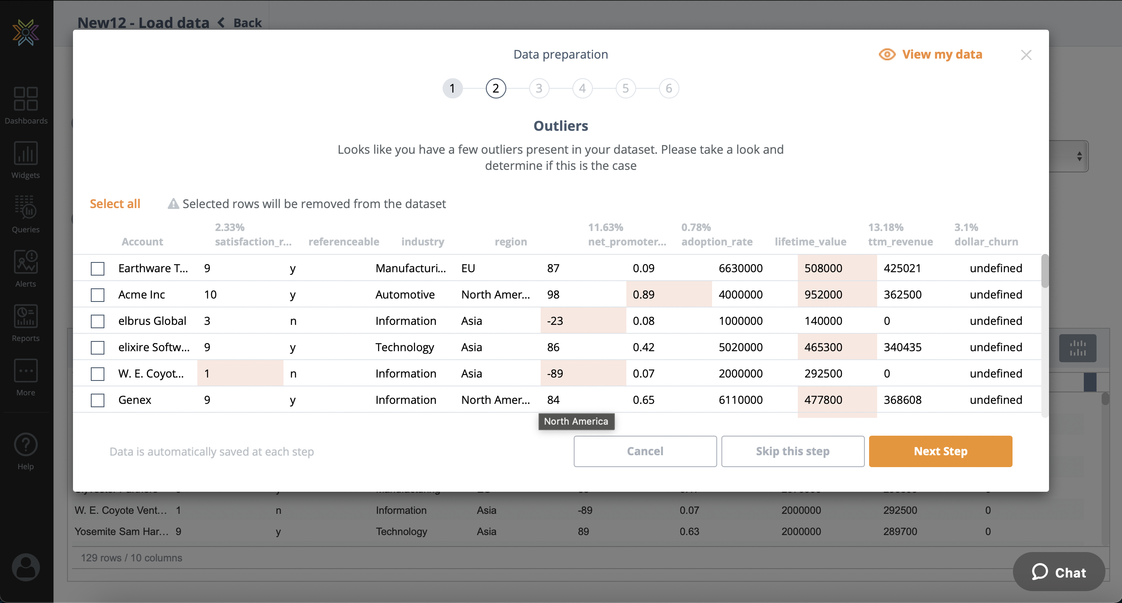
Task: Open the Queries sidebar icon
Action: (26, 208)
